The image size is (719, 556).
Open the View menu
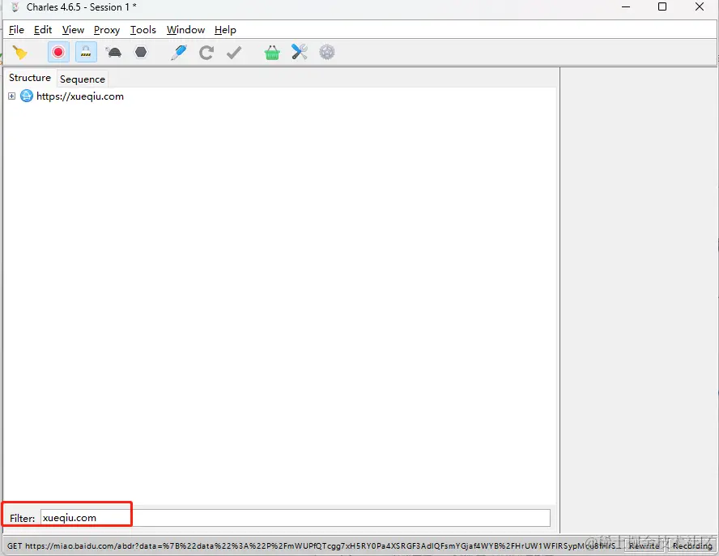click(73, 30)
